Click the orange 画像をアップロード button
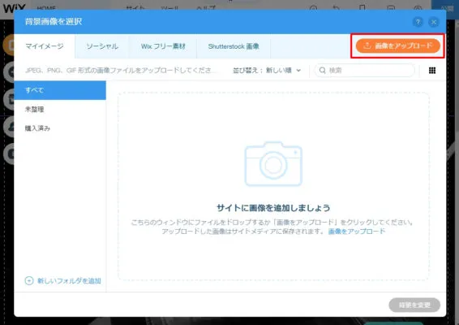This screenshot has height=325, width=459. click(x=398, y=45)
